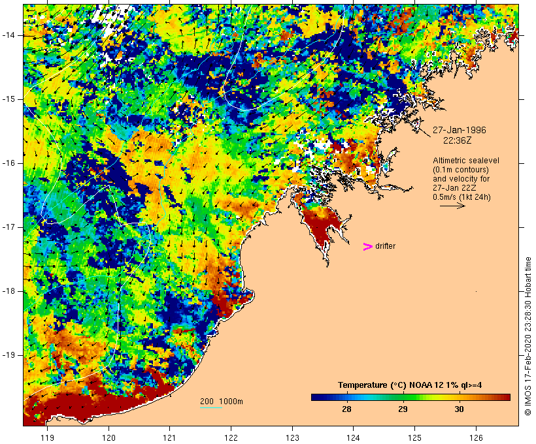Click the longitude axis label '119'
Screen dimensions: 536x444
pyautogui.click(x=47, y=438)
